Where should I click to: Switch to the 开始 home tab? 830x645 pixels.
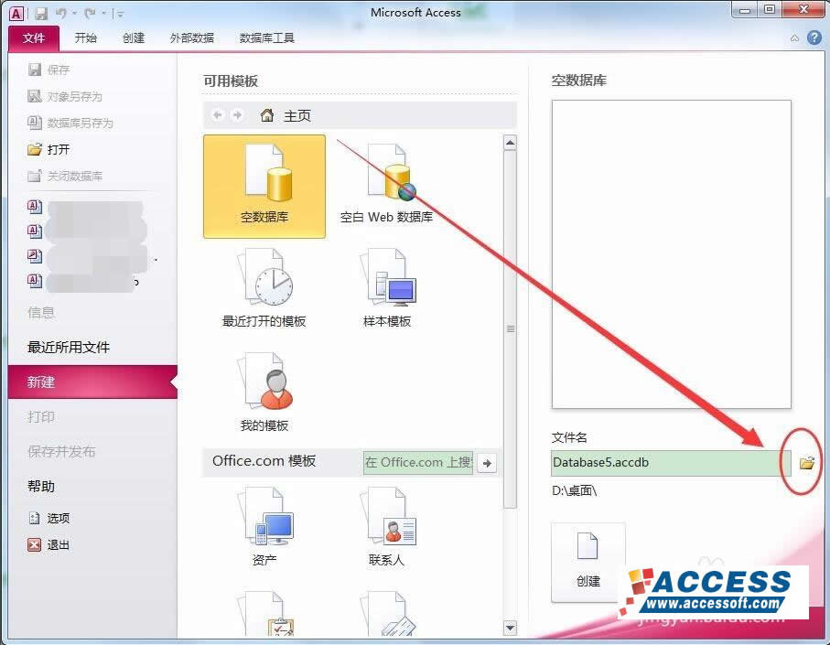click(85, 38)
